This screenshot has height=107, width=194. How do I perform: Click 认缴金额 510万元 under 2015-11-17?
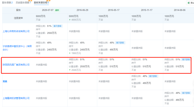(x=141, y=66)
